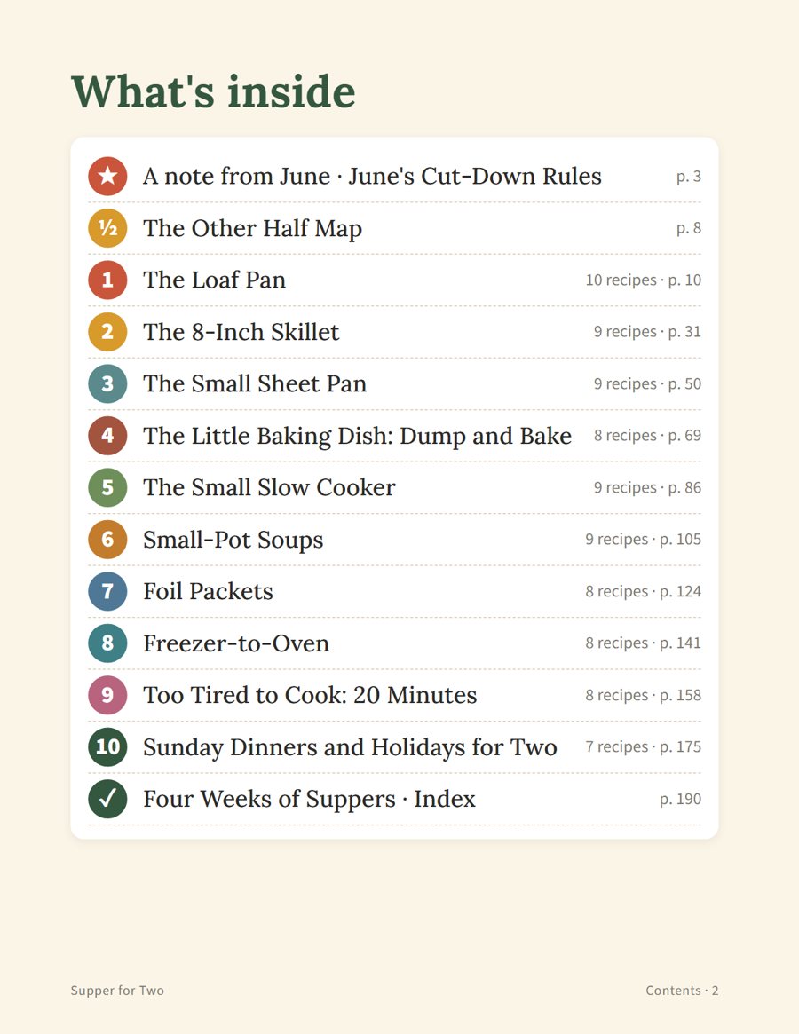Open "Too Tired to Cook: 20 Minutes"

(x=310, y=695)
